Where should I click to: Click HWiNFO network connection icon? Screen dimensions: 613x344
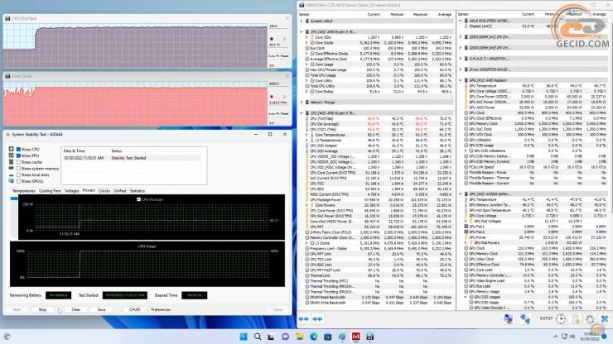[525, 319]
